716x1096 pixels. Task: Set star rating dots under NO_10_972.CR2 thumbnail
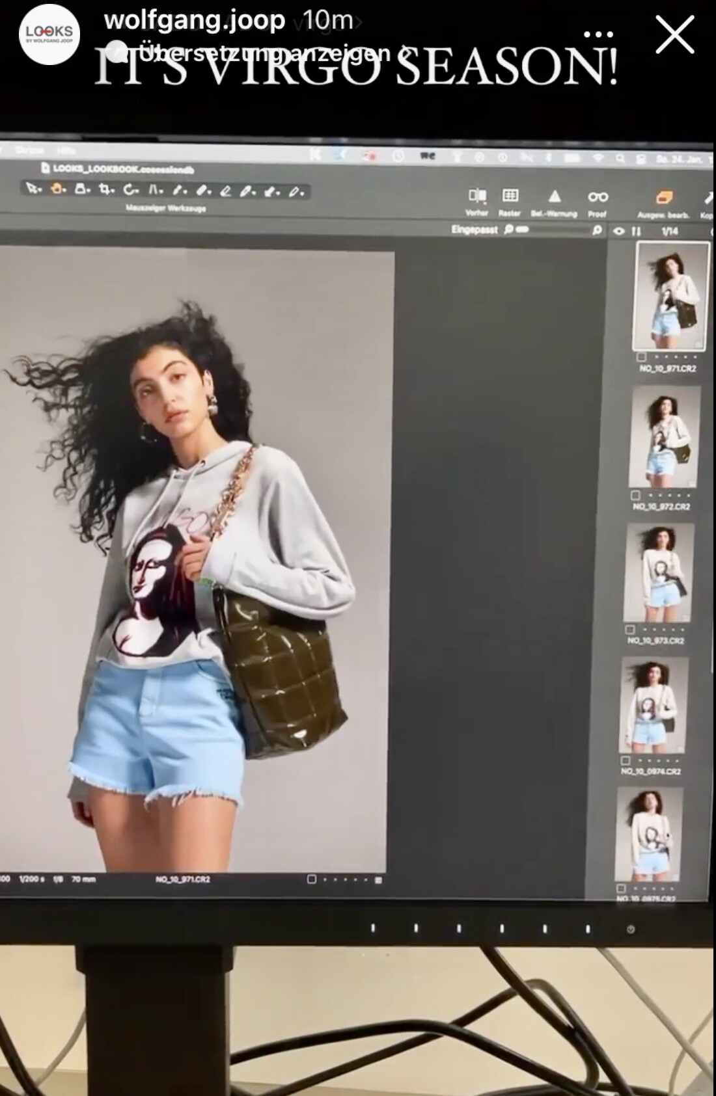pos(668,496)
